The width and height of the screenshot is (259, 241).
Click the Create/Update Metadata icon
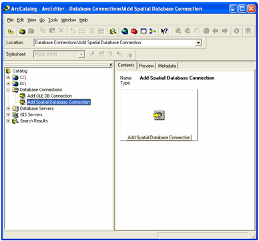[111, 54]
